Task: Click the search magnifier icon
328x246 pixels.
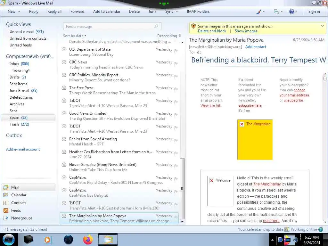Action: (x=156, y=26)
